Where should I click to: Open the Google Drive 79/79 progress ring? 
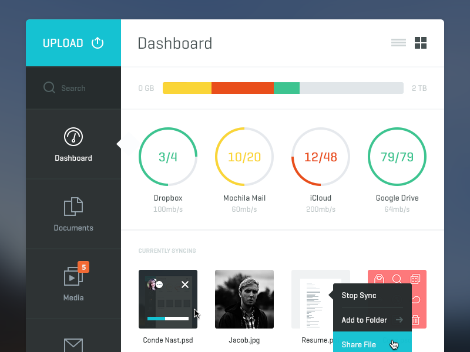click(x=397, y=157)
